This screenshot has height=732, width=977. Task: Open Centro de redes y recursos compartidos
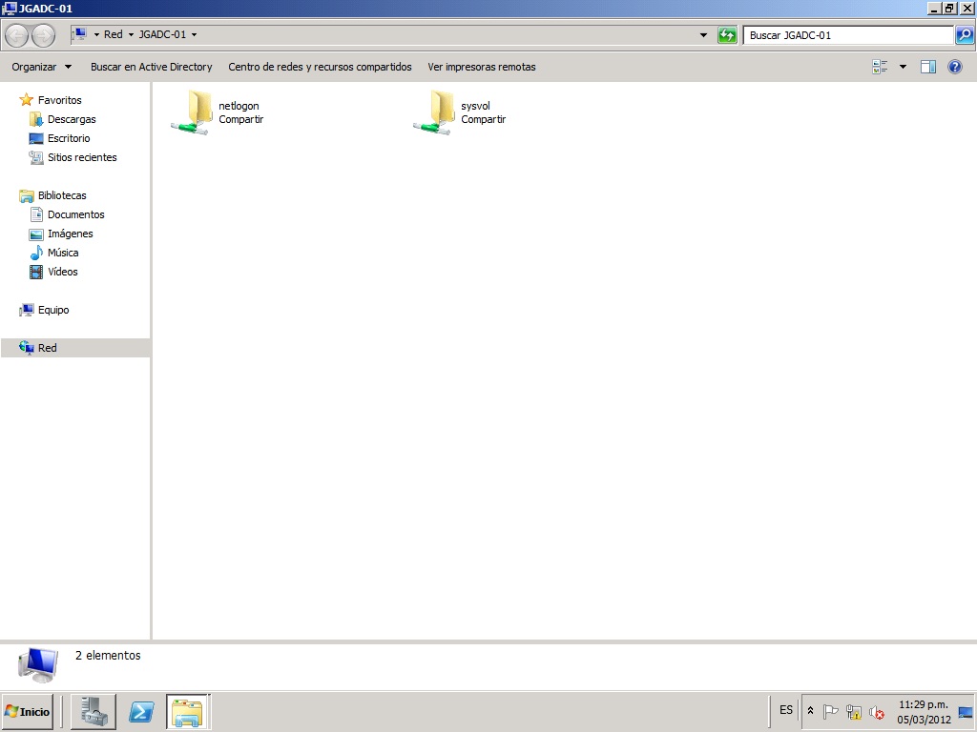point(320,67)
